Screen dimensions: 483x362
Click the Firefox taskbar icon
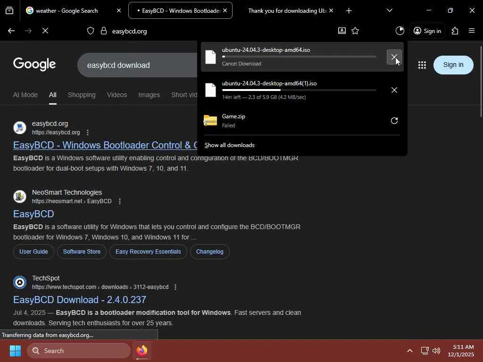pyautogui.click(x=142, y=351)
